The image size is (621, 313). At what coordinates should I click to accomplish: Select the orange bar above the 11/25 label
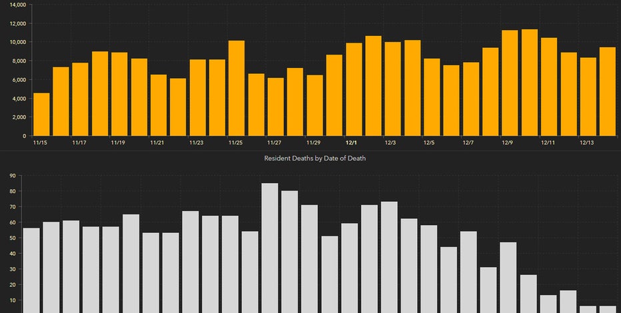(237, 89)
